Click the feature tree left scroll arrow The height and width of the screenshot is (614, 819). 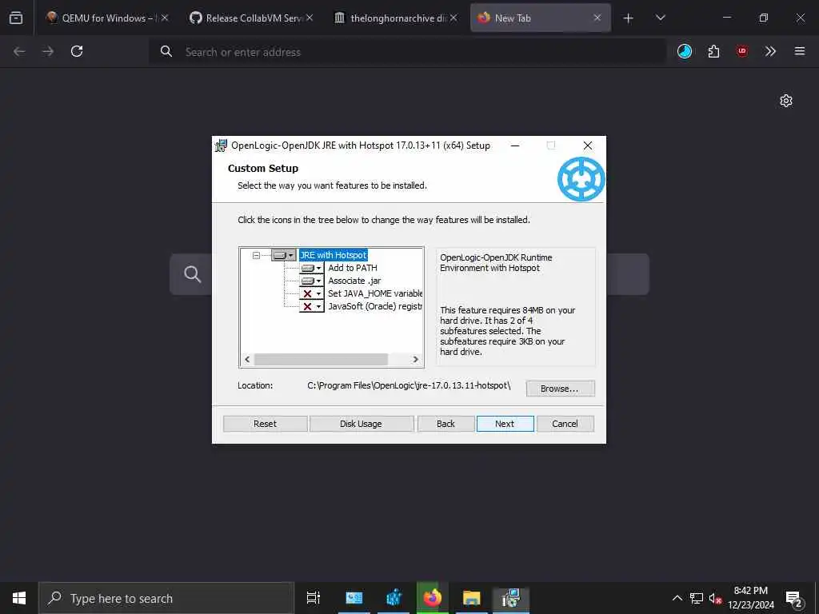click(247, 359)
